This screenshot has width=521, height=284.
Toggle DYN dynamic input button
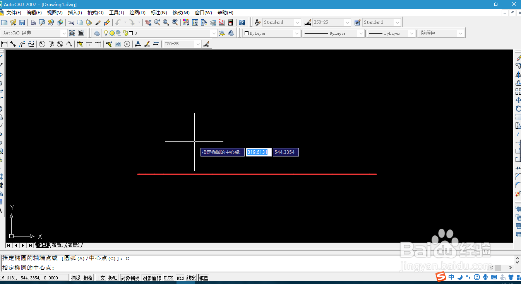(x=180, y=278)
